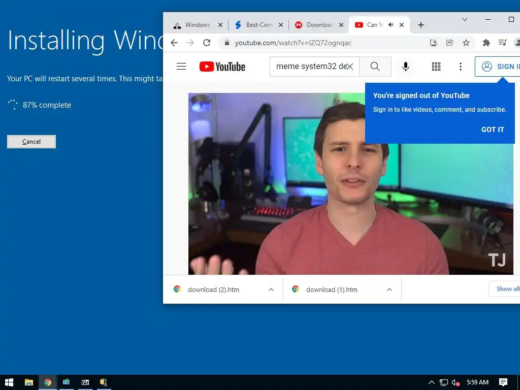Image resolution: width=520 pixels, height=390 pixels.
Task: Close the Best-Conv browser tab
Action: pos(280,25)
